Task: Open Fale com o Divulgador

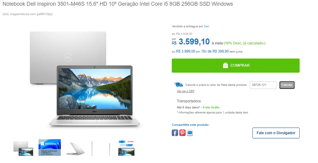Action: coord(276,133)
